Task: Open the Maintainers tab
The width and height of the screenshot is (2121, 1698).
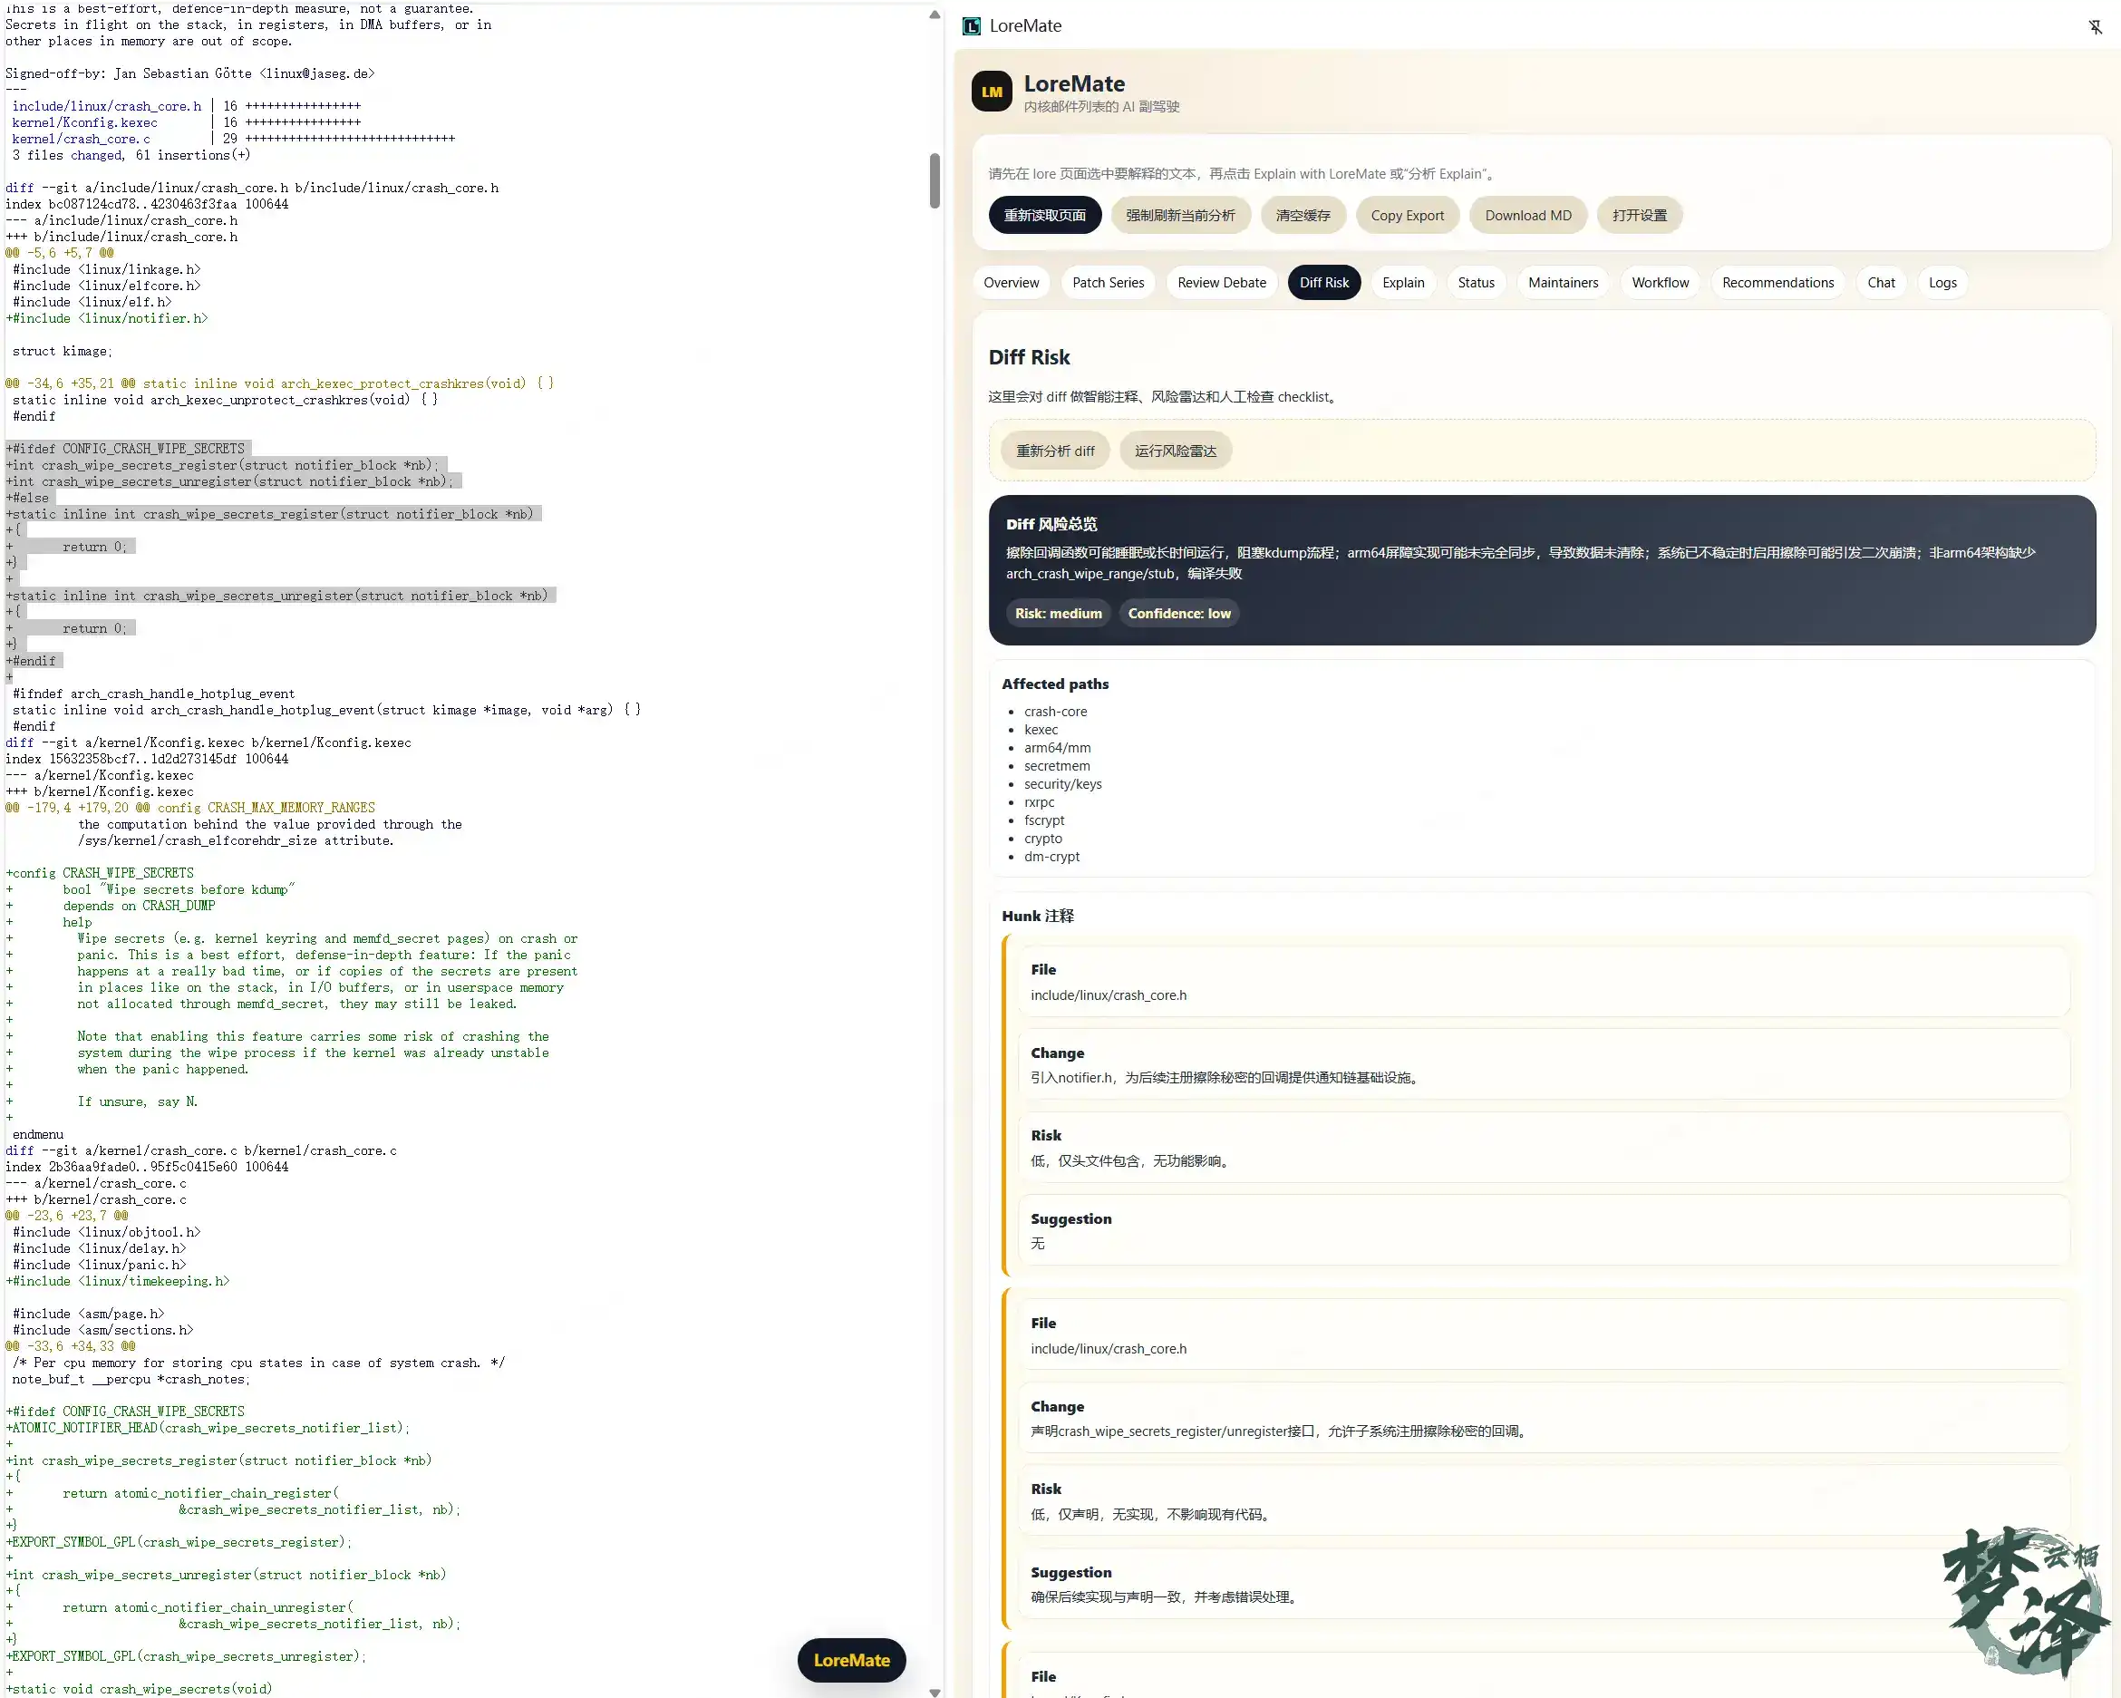Action: point(1563,282)
